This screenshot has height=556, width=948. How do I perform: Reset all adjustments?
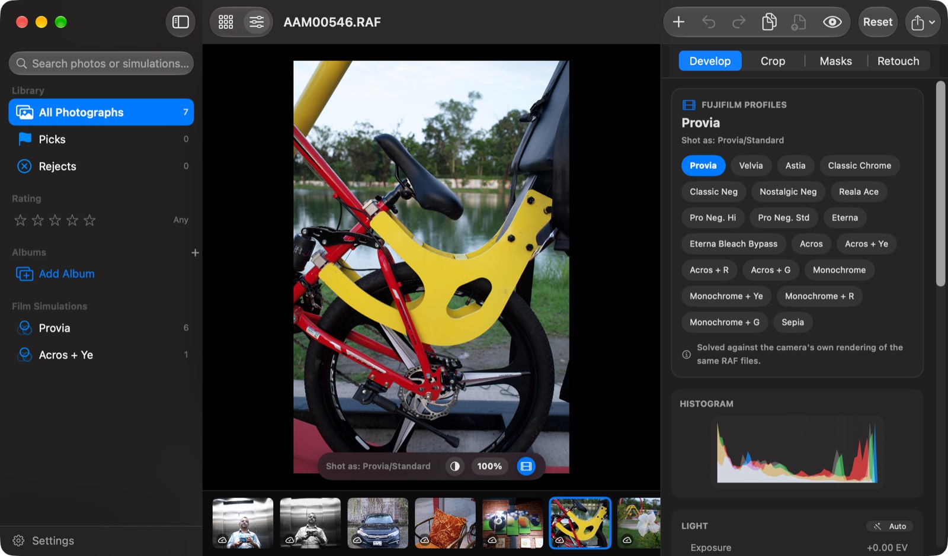877,22
